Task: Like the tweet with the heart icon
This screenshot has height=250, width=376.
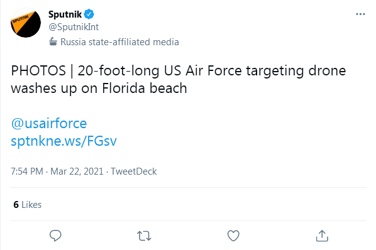Action: coord(233,236)
